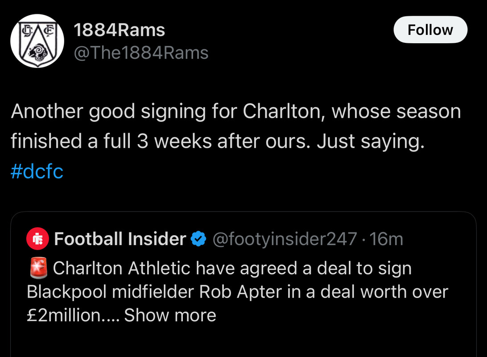Open the Football Insider account name
The width and height of the screenshot is (487, 357).
click(x=120, y=239)
